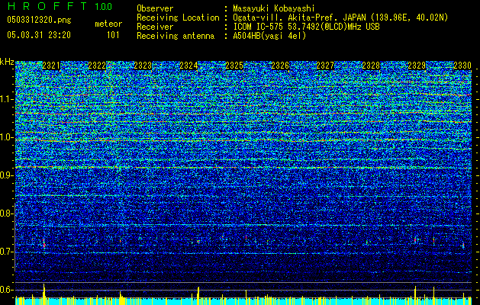The width and height of the screenshot is (480, 305).
Task: Click the 2323 time marker
Action: click(x=143, y=66)
